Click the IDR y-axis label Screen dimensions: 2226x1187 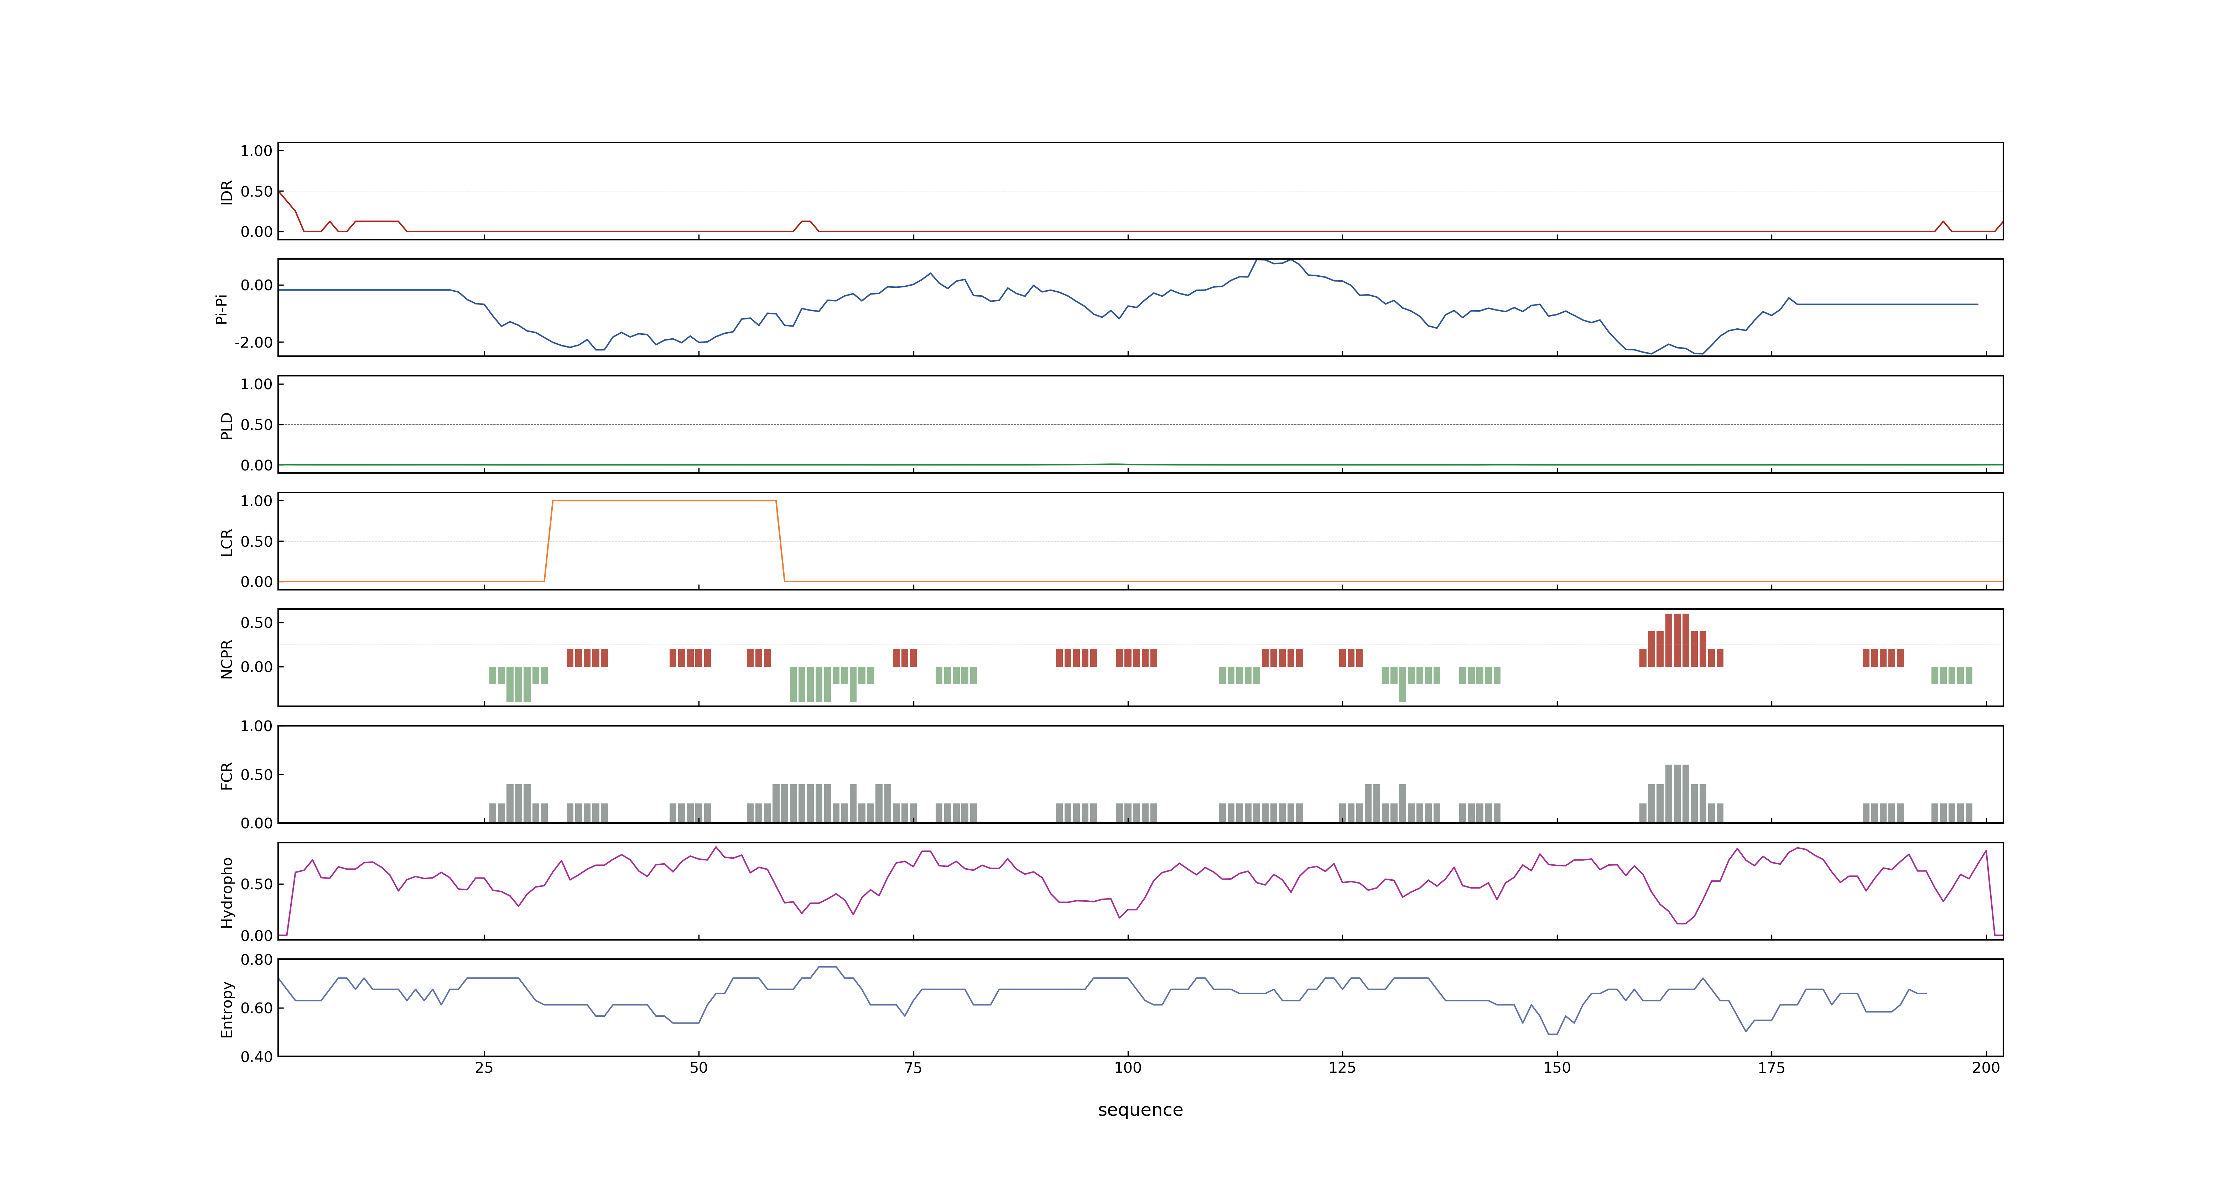point(227,192)
